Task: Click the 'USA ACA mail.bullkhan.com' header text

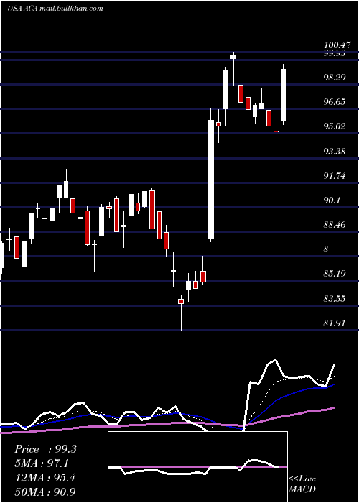Action: pos(55,9)
